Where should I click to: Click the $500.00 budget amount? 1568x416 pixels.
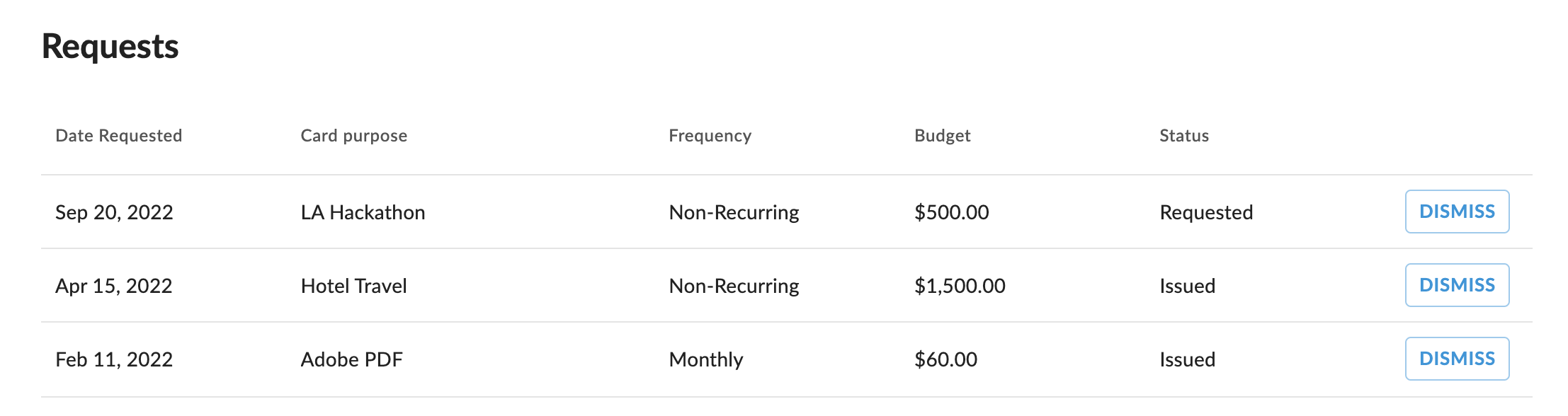click(x=951, y=212)
